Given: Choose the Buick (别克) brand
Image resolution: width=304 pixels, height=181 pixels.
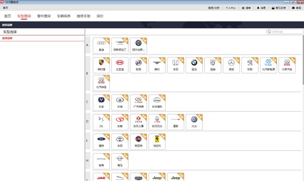Looking at the screenshot, I should 138,65.
